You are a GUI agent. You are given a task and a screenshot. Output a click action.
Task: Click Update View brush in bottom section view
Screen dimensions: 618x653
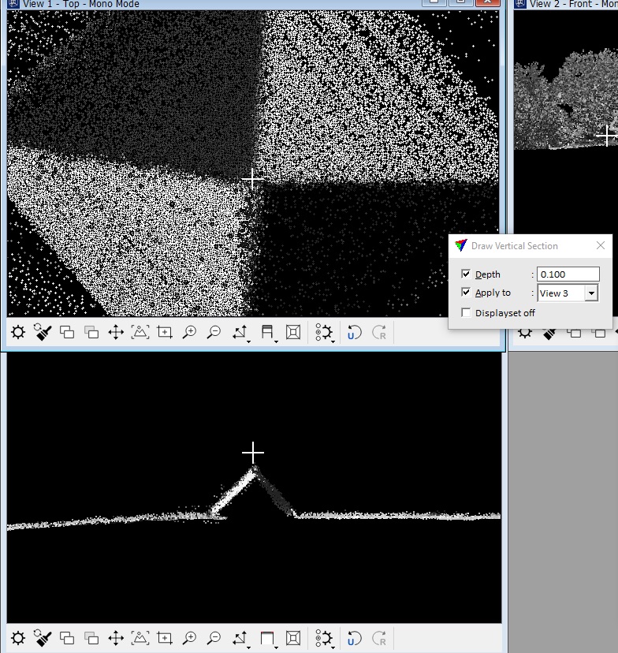[43, 638]
